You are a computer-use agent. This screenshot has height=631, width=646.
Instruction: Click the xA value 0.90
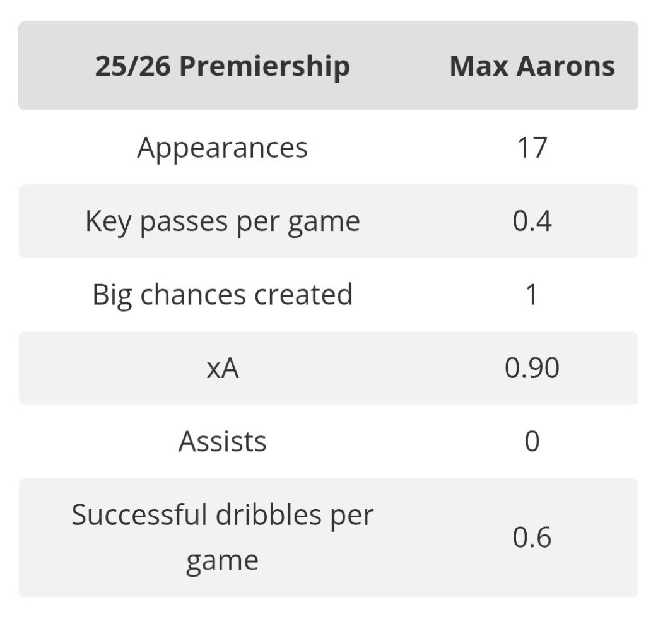pos(532,369)
